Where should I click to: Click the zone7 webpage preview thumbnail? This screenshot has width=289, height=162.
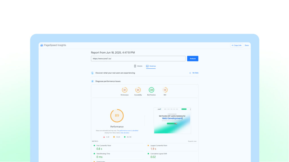tap(172, 120)
